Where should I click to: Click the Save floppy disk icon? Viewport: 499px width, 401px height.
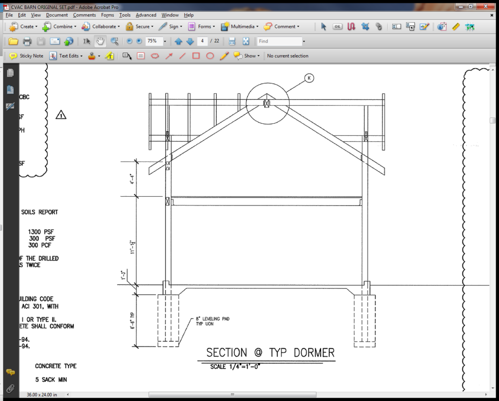41,41
